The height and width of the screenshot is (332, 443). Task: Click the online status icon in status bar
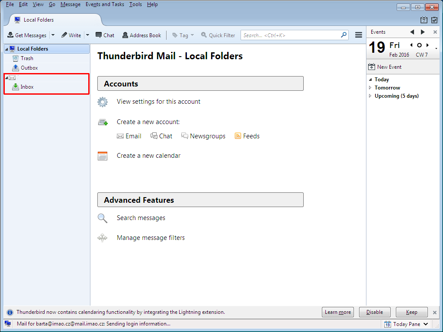pyautogui.click(x=8, y=324)
